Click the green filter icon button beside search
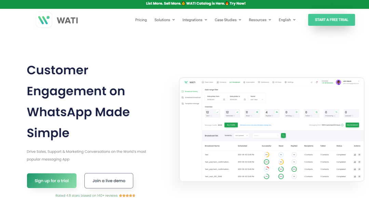Viewport: 369px width, 198px height. coord(283,135)
